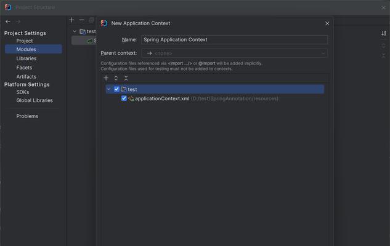This screenshot has height=246, width=390.
Task: Click the sort icon at right edge
Action: 384,33
